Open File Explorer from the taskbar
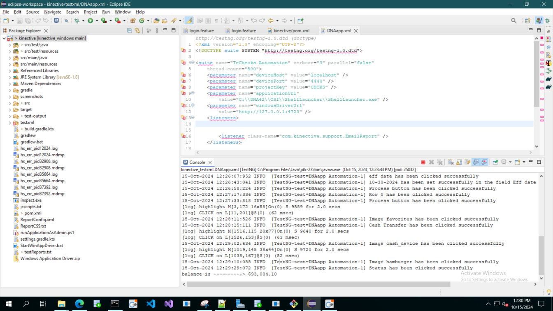 click(61, 304)
